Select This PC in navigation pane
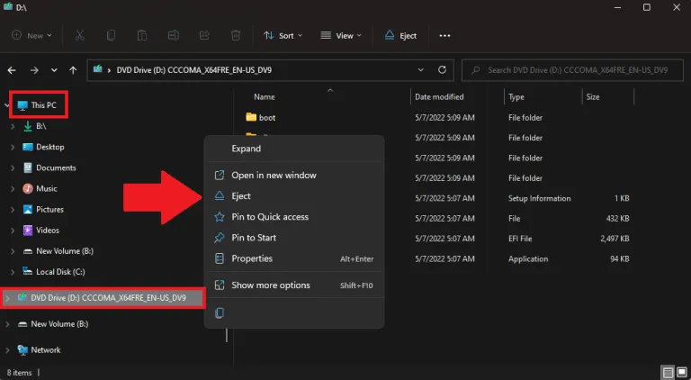Image resolution: width=691 pixels, height=380 pixels. coord(43,105)
